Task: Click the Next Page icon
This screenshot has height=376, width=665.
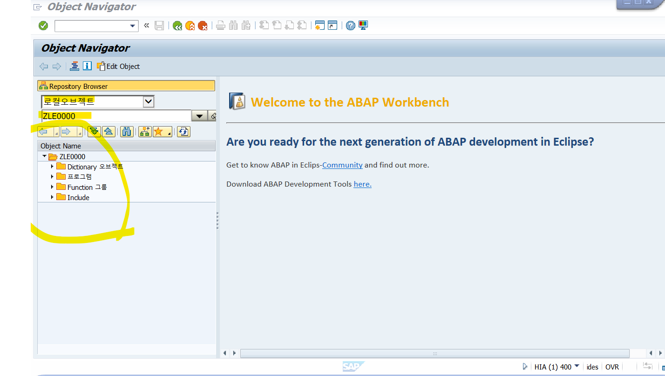Action: [x=290, y=26]
